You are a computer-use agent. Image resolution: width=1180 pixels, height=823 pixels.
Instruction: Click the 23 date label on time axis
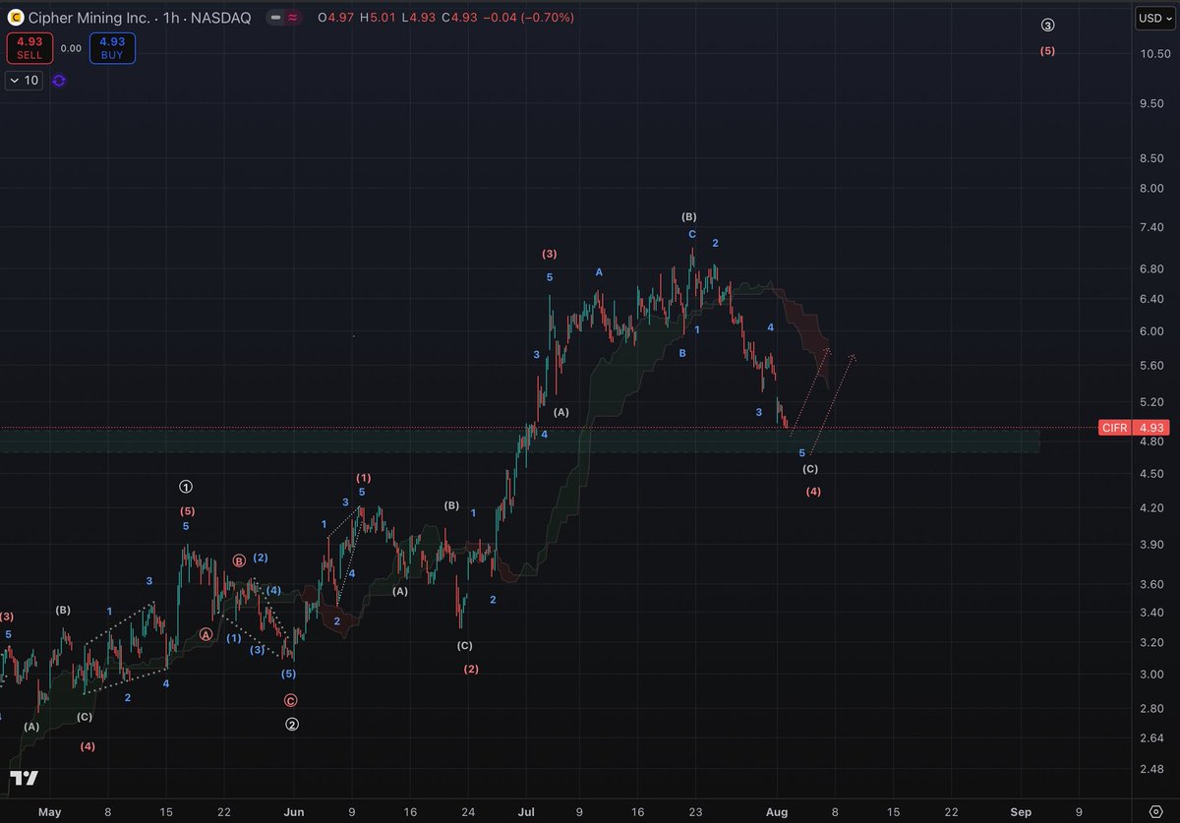tap(695, 812)
